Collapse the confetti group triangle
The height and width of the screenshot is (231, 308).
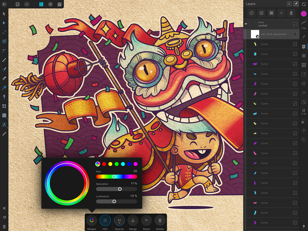coord(246,24)
